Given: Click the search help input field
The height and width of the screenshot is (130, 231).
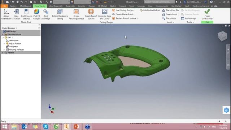Looking at the screenshot, I should 159,2.
